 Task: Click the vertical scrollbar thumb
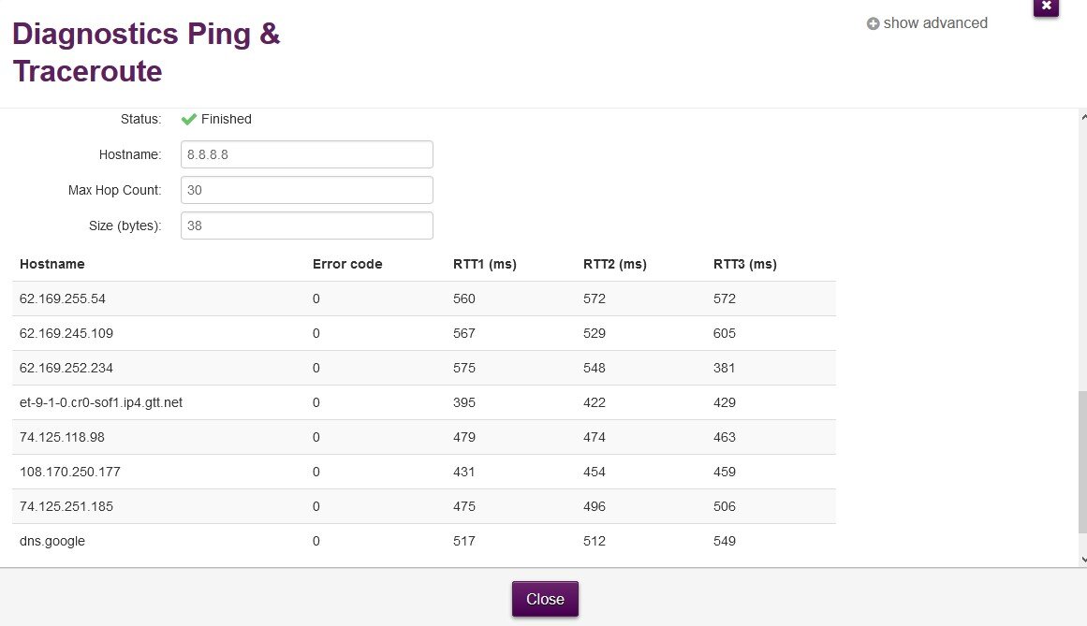[1082, 449]
